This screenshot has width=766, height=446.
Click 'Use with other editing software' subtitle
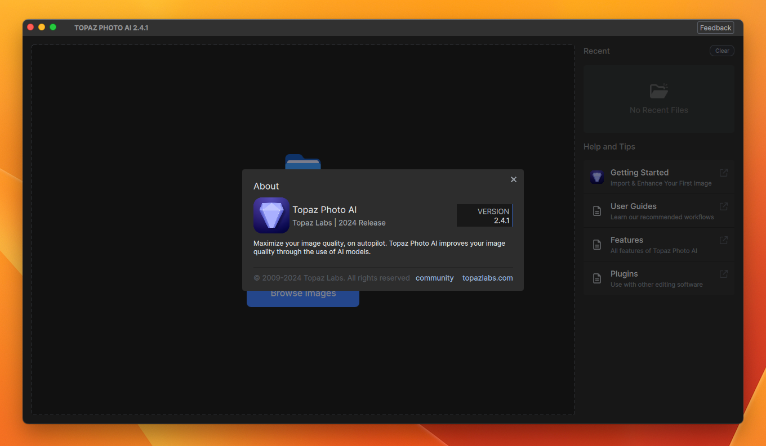(x=657, y=285)
